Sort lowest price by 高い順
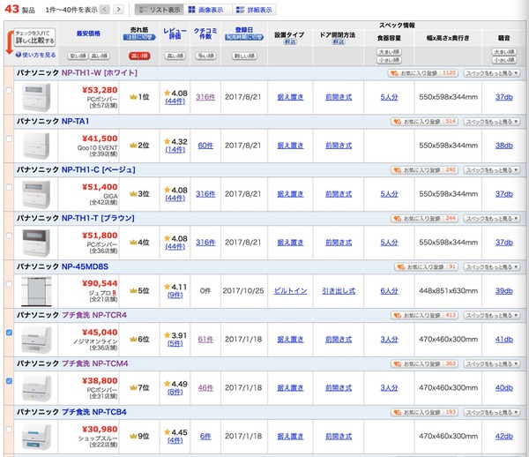The height and width of the screenshot is (457, 529). [99, 56]
